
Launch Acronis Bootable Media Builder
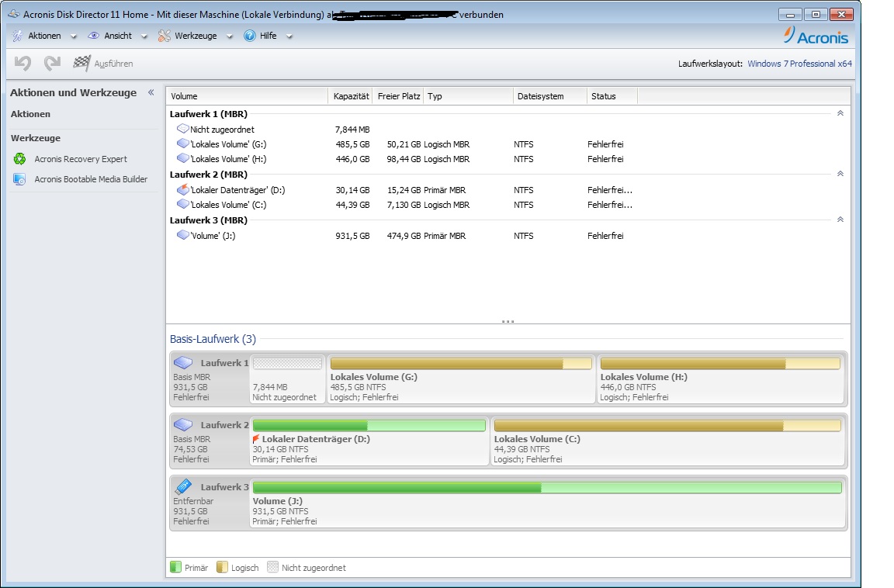tap(91, 179)
